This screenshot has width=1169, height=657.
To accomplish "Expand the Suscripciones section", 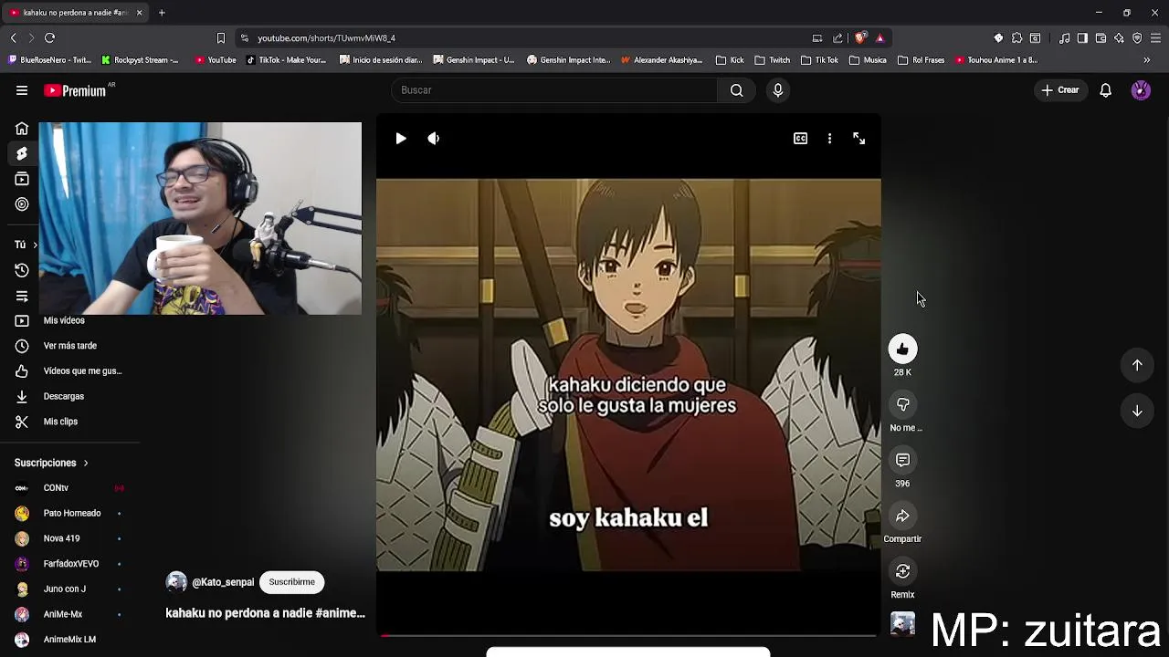I will click(x=51, y=463).
